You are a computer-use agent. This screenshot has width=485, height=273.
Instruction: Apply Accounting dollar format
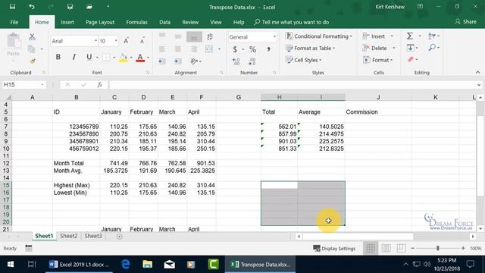[x=235, y=49]
